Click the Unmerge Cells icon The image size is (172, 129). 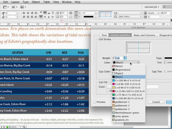[71, 17]
